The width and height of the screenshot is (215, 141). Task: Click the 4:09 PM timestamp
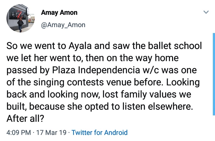pos(19,132)
